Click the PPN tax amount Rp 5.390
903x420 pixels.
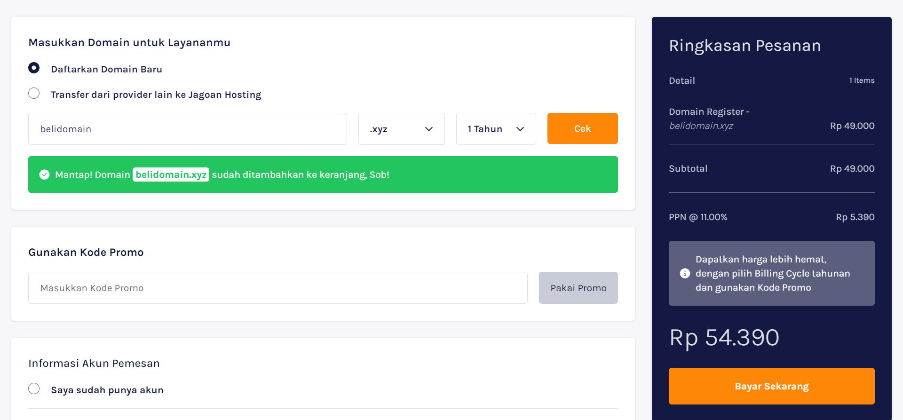click(855, 217)
